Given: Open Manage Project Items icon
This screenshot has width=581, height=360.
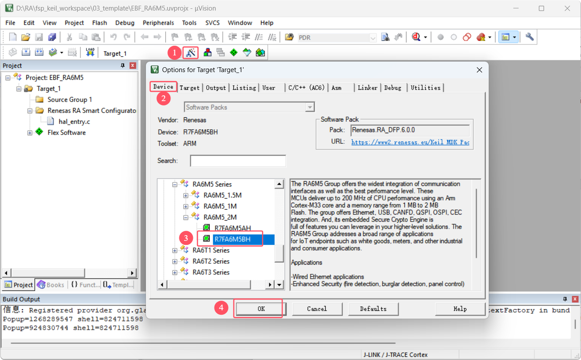Looking at the screenshot, I should click(x=207, y=53).
